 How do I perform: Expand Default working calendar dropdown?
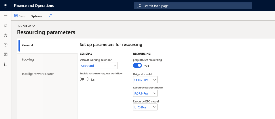click(x=115, y=66)
